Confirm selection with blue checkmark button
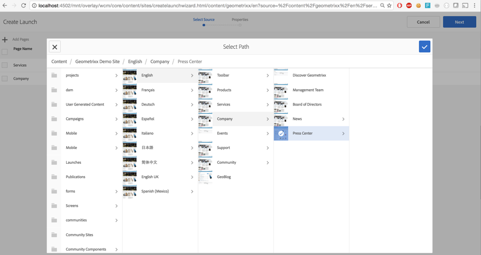 pyautogui.click(x=424, y=47)
